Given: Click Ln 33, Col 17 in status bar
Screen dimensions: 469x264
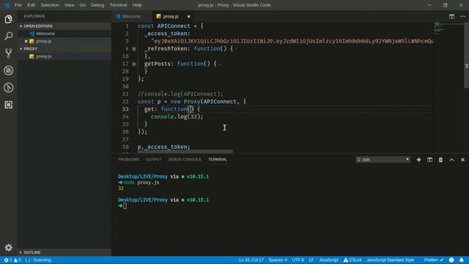Looking at the screenshot, I should tap(251, 260).
